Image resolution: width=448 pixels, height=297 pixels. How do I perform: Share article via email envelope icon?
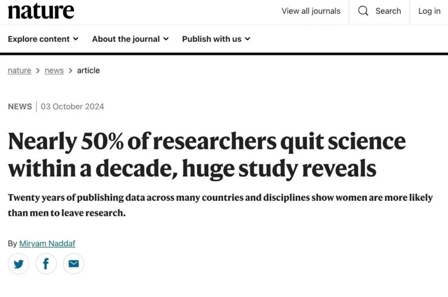pyautogui.click(x=73, y=263)
